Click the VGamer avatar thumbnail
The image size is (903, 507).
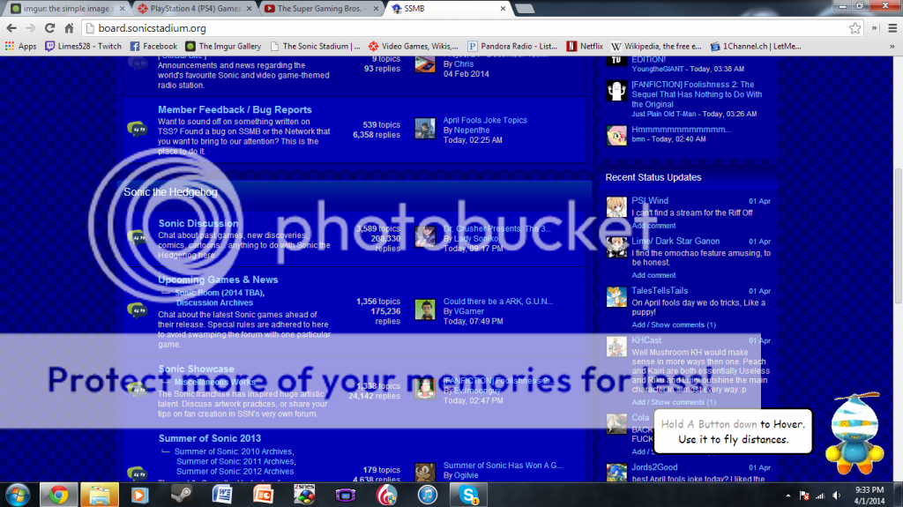click(425, 309)
